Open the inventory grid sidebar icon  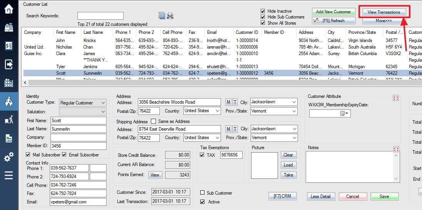point(8,83)
